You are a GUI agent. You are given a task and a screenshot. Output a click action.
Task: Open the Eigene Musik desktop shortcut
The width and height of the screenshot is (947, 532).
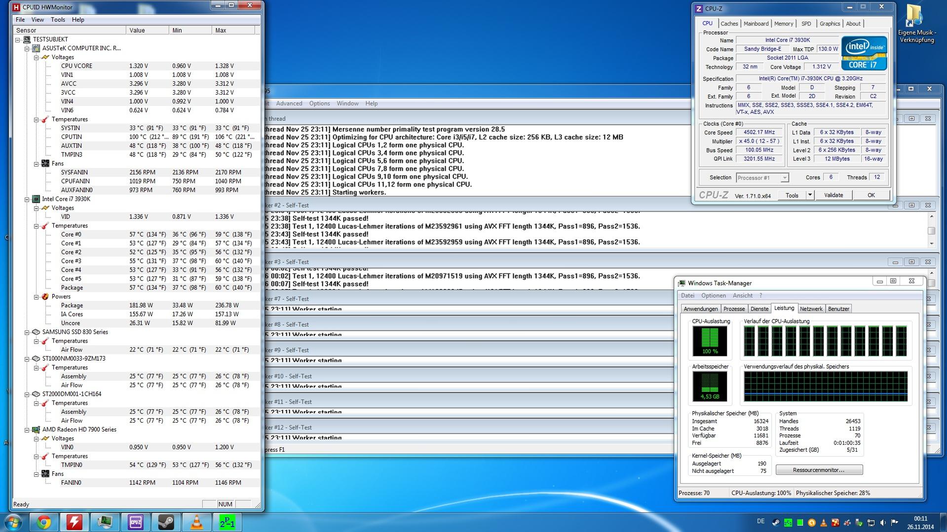click(x=916, y=24)
